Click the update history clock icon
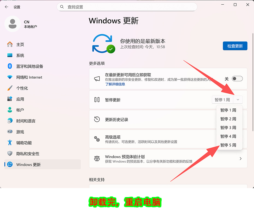The height and width of the screenshot is (220, 254). [x=97, y=120]
